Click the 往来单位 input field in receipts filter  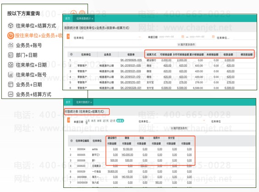[x=114, y=38]
